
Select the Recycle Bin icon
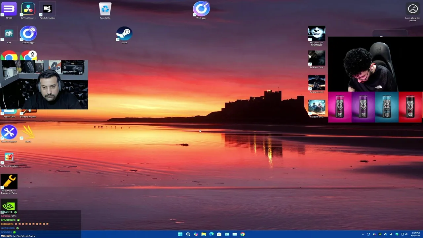pos(105,10)
